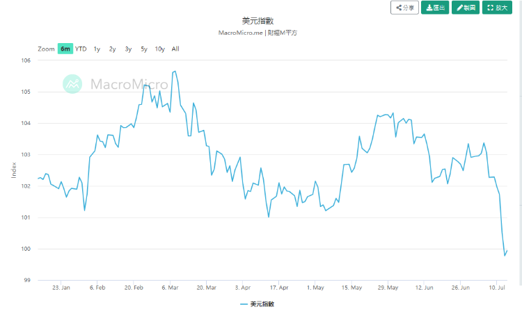The height and width of the screenshot is (314, 522).
Task: Click the 29. May x-axis label
Action: tap(388, 288)
